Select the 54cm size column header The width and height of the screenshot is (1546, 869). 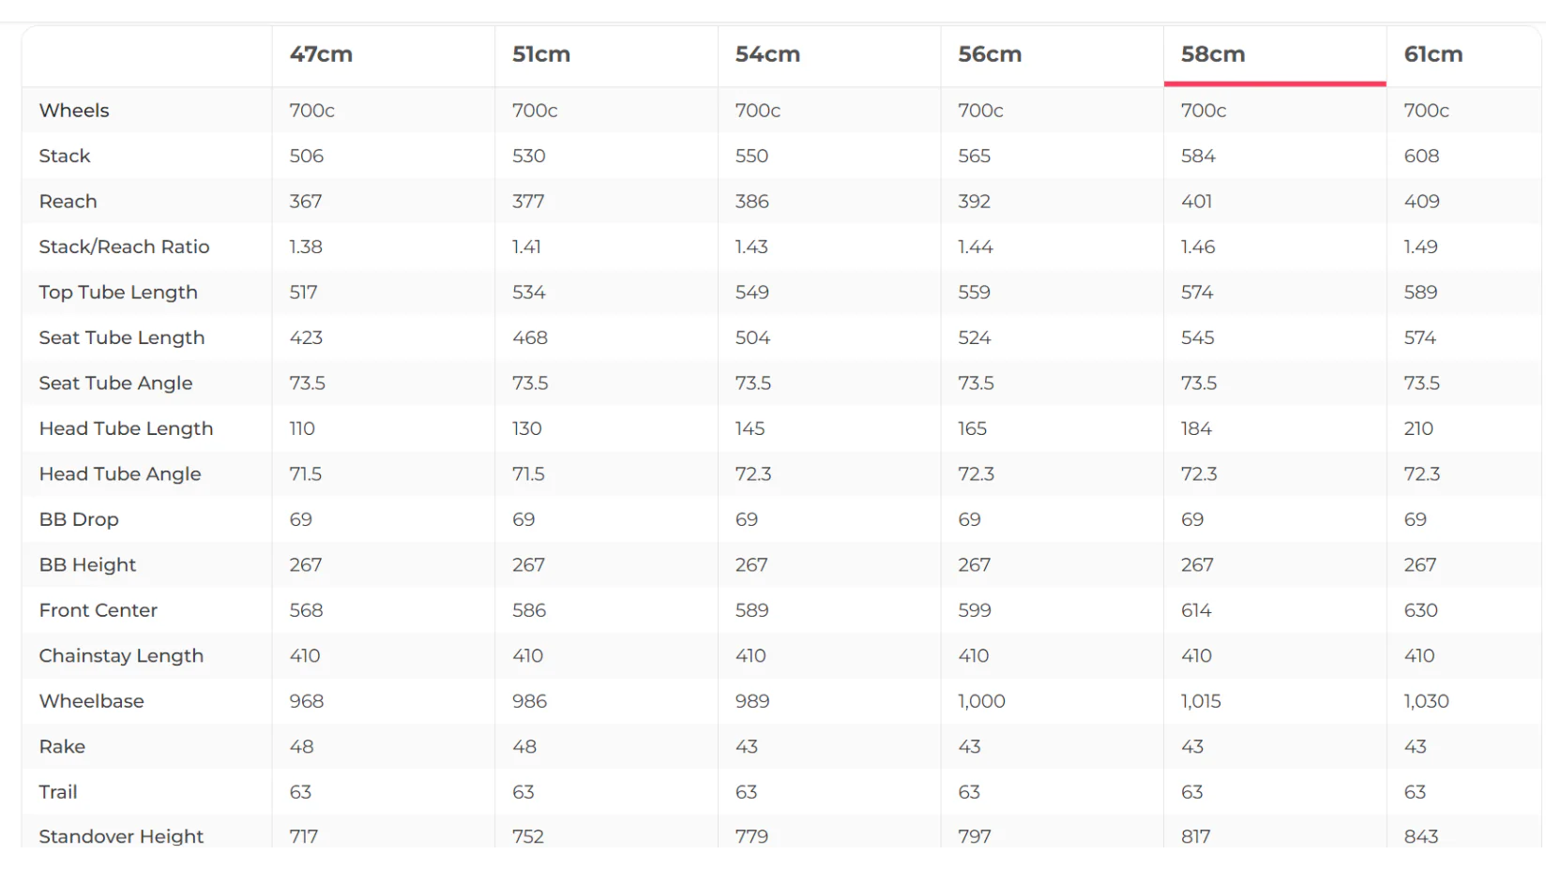coord(767,54)
